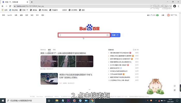Open the 设置 settings link
The width and height of the screenshot is (181, 103).
point(163,15)
